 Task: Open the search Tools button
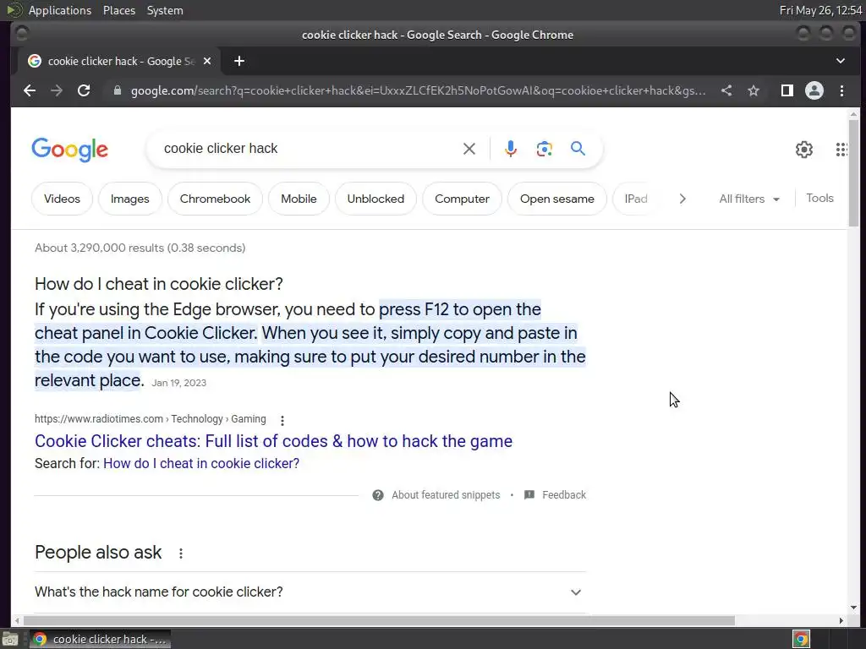[819, 198]
